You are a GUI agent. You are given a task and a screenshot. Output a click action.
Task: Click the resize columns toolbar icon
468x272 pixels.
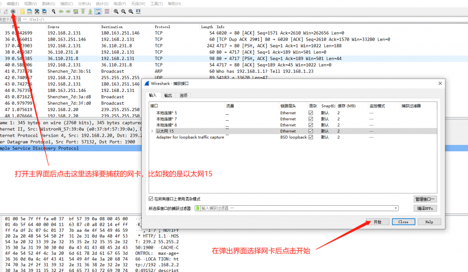(138, 11)
